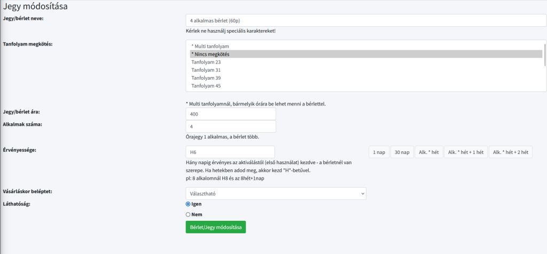Choose the Alk. * hét + 2 hét preset
This screenshot has height=254, width=547.
[x=511, y=152]
